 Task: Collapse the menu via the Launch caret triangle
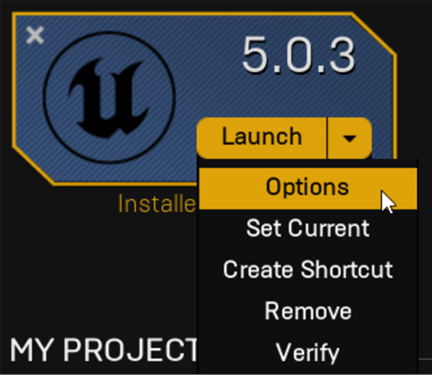coord(350,138)
